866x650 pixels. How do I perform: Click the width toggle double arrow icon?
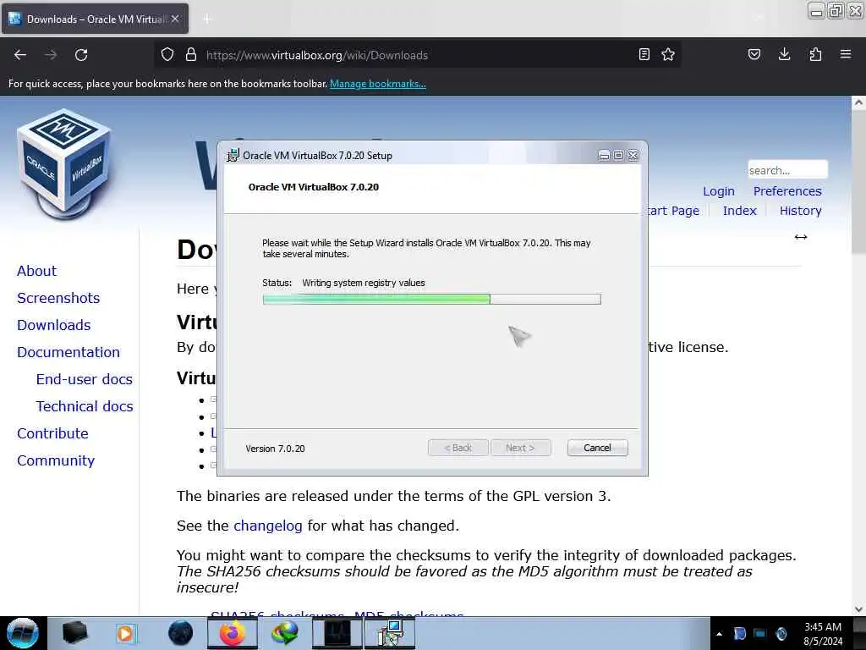(x=801, y=237)
